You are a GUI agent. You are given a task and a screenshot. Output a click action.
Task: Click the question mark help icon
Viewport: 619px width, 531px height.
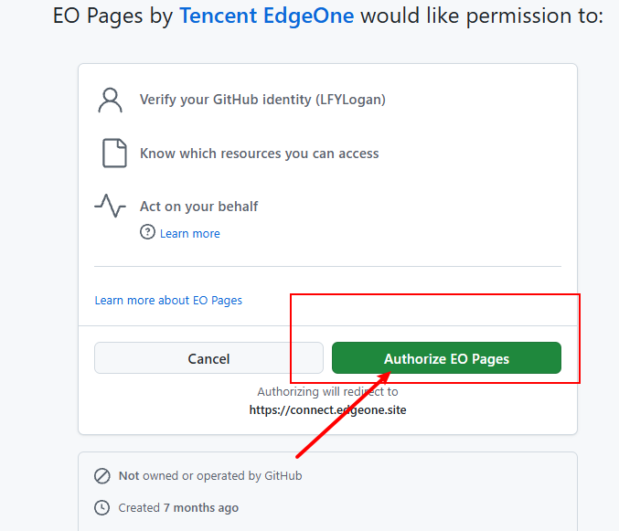point(147,232)
